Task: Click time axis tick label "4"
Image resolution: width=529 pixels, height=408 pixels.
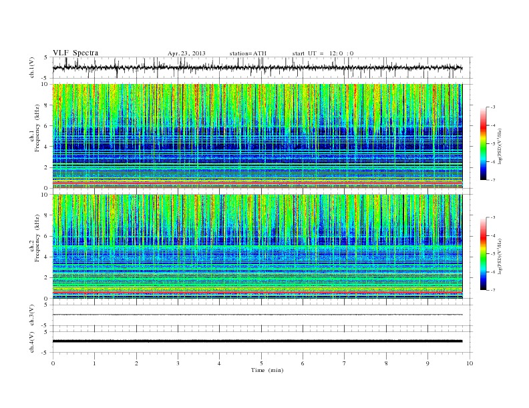Action: (x=219, y=363)
